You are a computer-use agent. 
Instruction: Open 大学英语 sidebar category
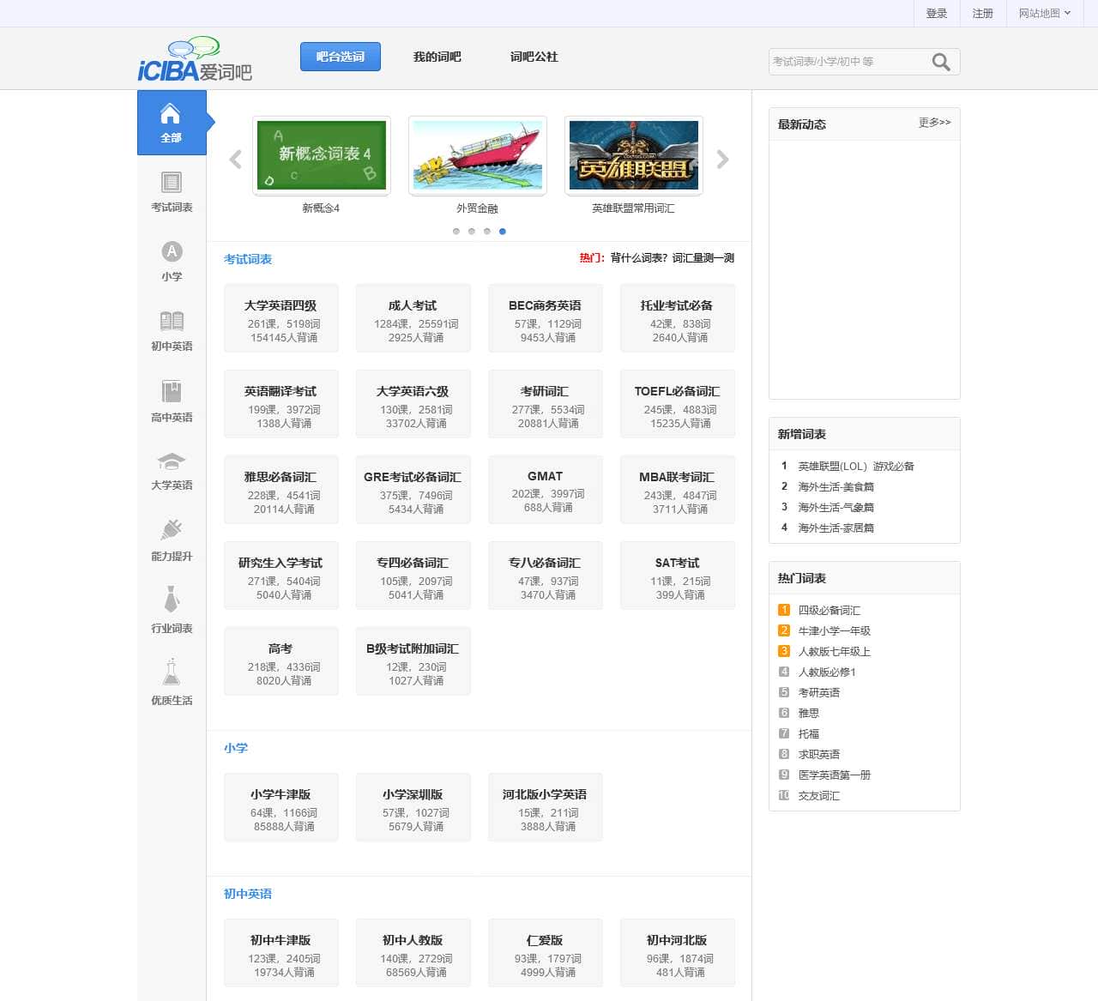[172, 471]
